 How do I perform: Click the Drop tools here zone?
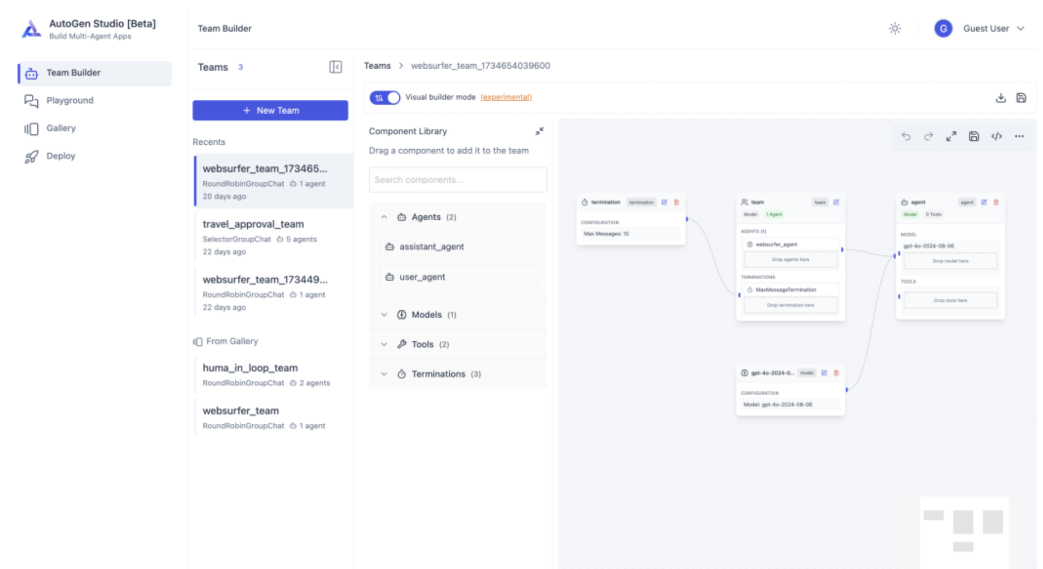[950, 300]
